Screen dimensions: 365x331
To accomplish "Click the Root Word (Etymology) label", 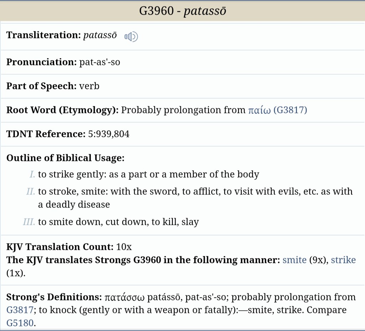I will (62, 110).
